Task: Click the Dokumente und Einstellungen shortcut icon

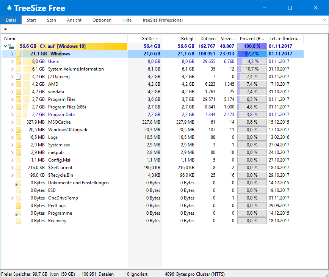Action: [x=18, y=183]
